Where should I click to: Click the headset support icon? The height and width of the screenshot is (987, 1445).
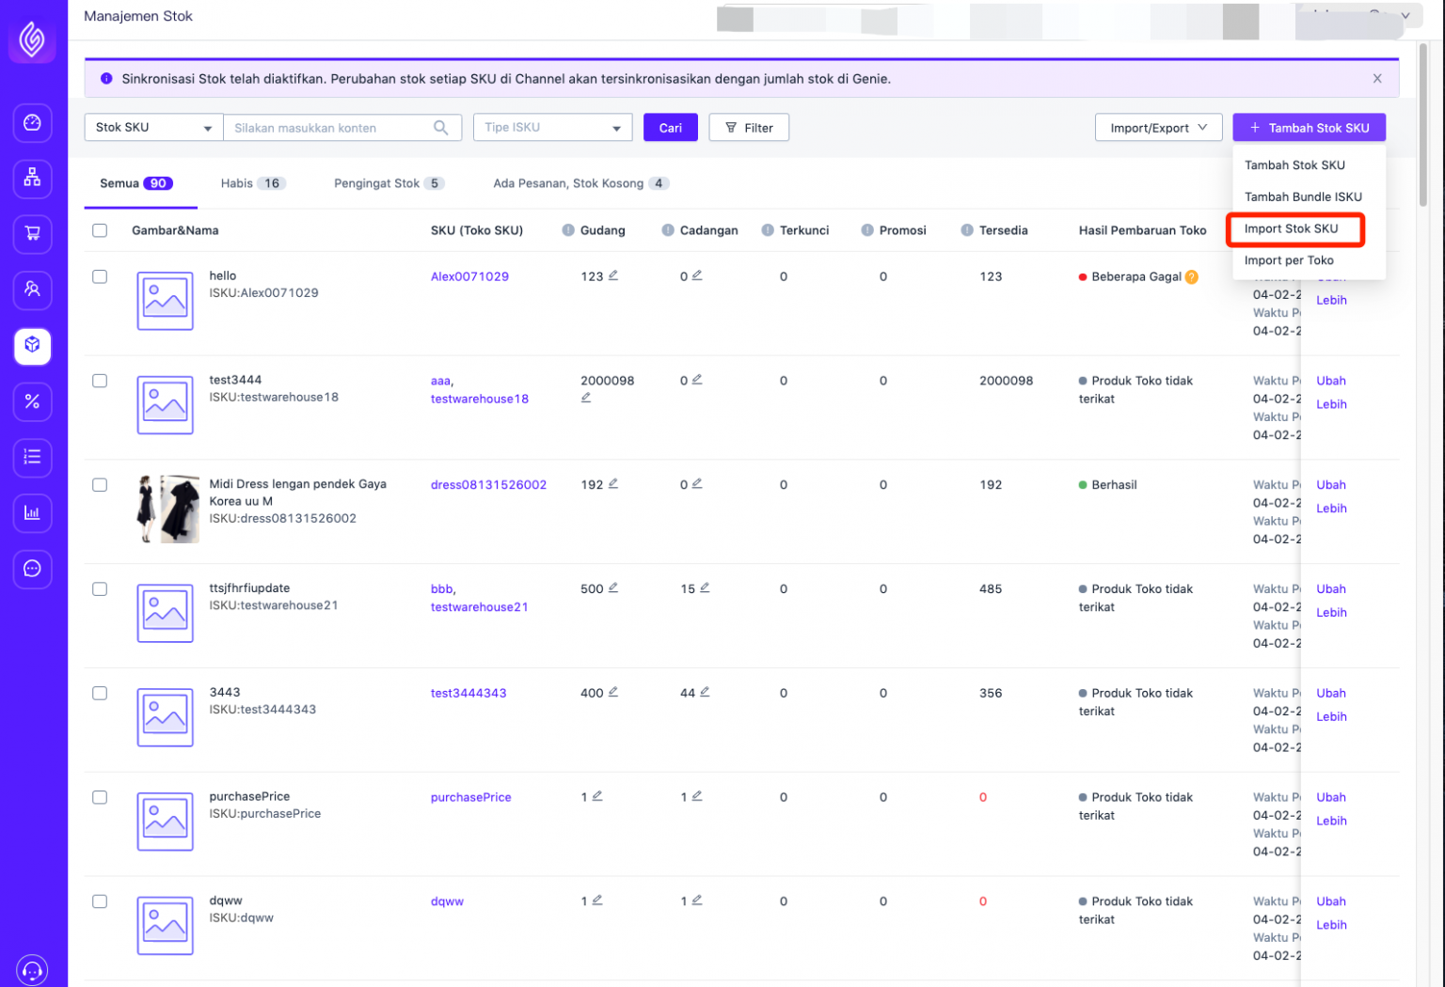(32, 969)
